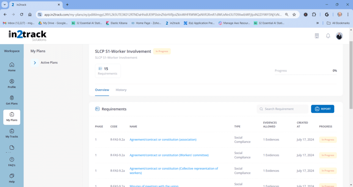Open the tab search dropdown arrow
This screenshot has height=187, width=353.
point(5,4)
